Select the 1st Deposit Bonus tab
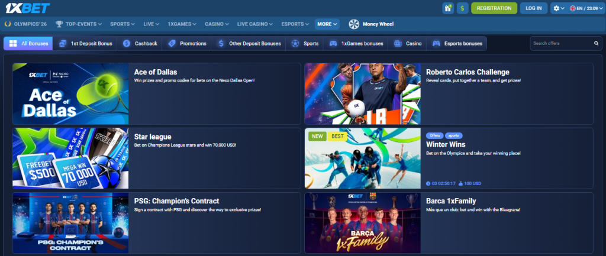 (x=85, y=44)
